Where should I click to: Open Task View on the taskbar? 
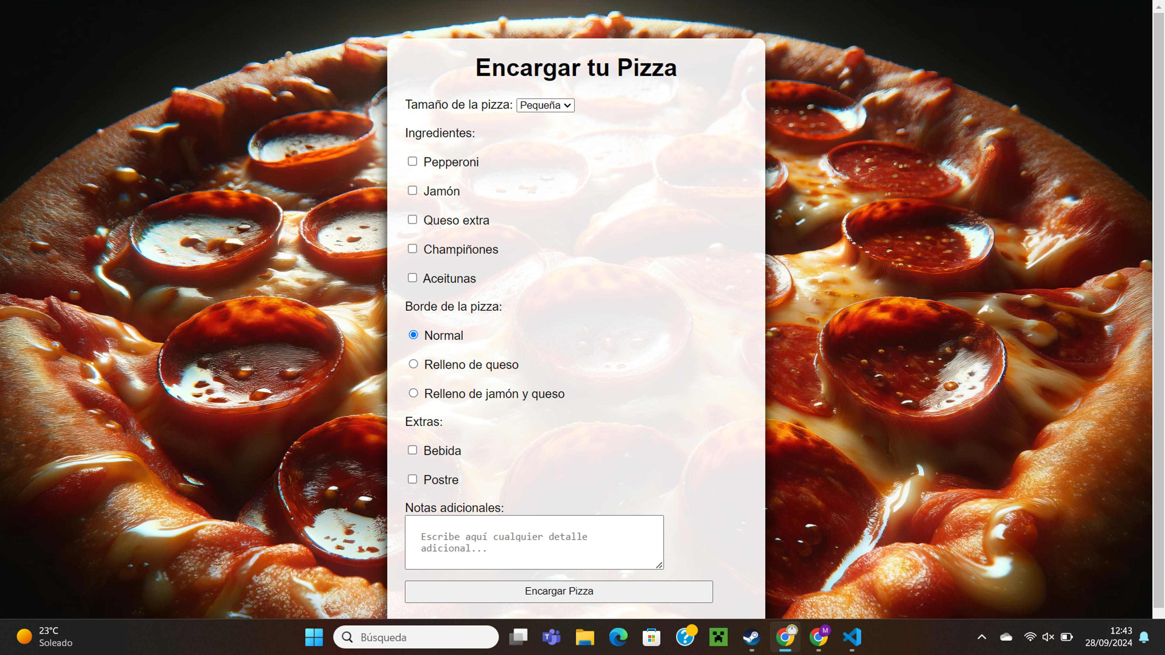(x=518, y=637)
